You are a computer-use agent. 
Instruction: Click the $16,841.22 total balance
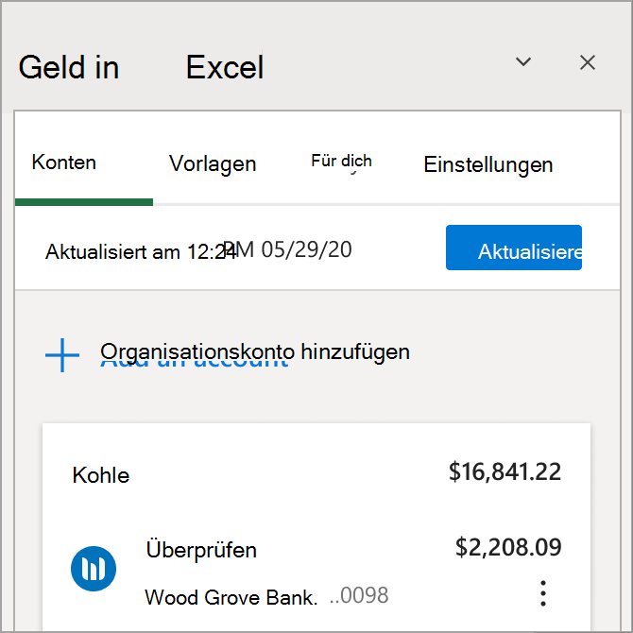(505, 471)
